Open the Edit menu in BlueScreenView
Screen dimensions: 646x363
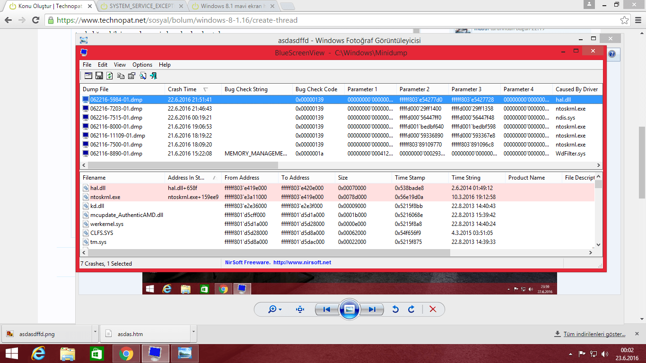(x=103, y=65)
